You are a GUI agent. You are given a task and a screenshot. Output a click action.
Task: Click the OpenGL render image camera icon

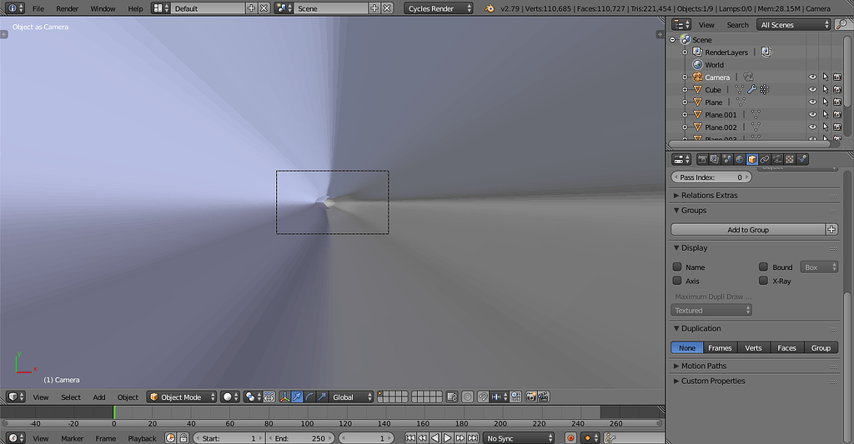click(x=531, y=397)
